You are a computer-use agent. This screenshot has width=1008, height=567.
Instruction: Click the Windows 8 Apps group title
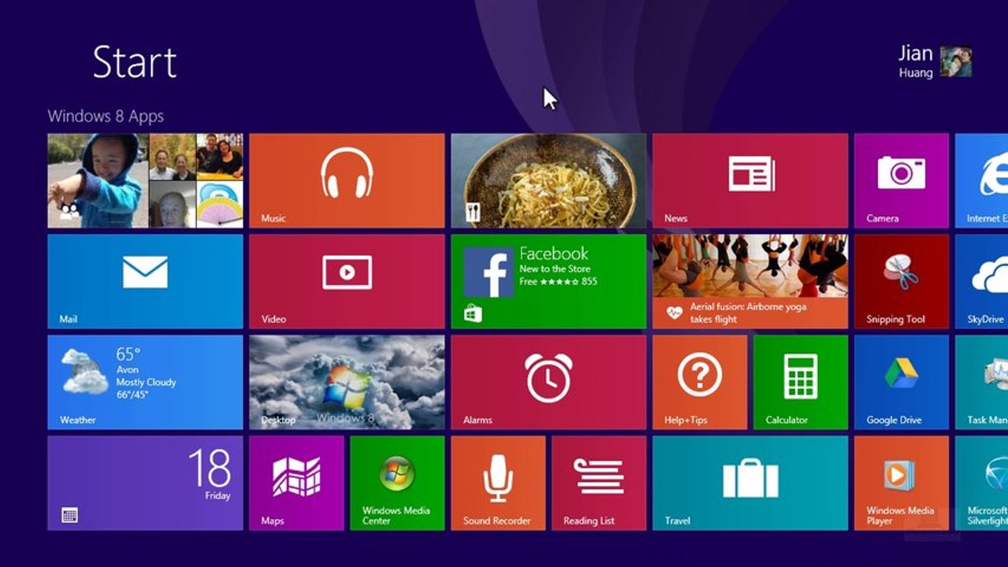coord(106,116)
